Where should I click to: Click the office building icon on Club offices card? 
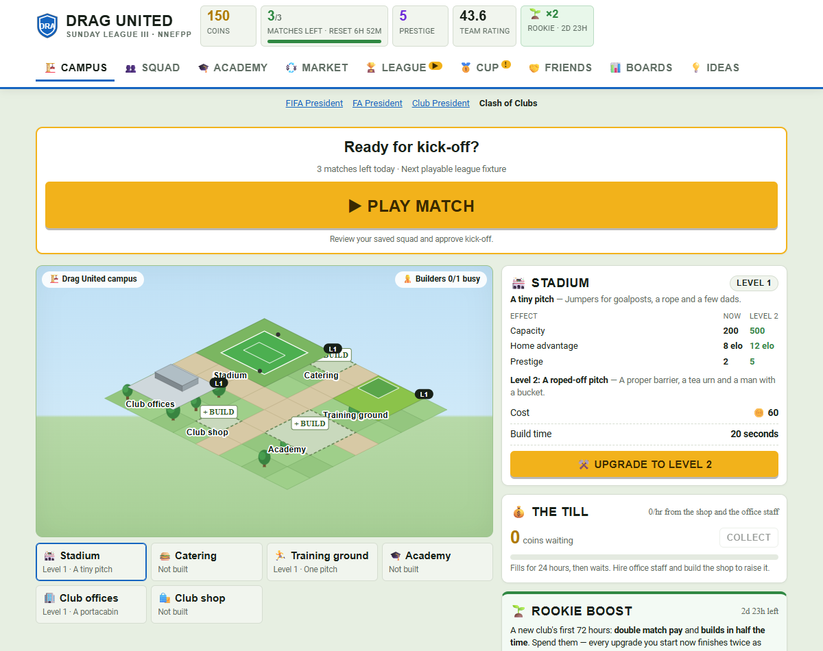(x=49, y=598)
